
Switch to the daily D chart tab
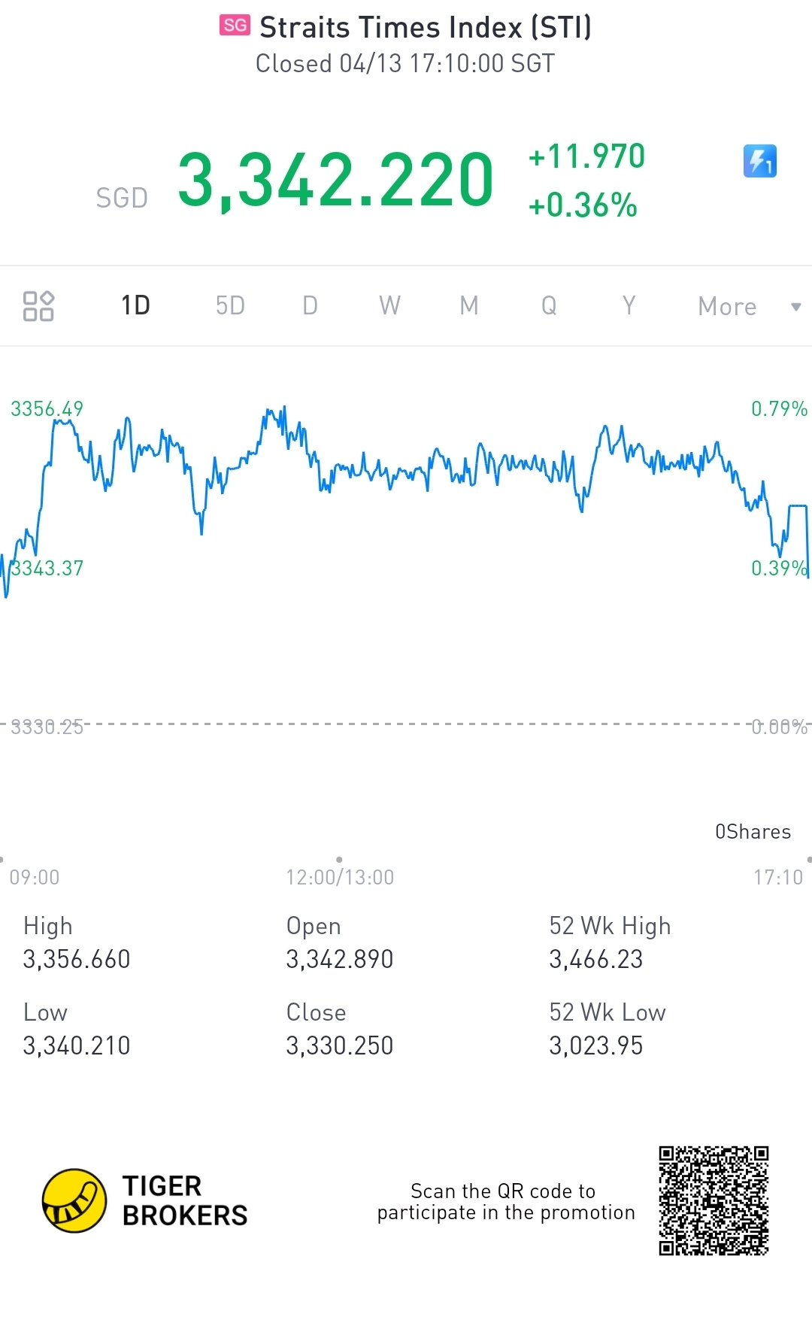310,306
